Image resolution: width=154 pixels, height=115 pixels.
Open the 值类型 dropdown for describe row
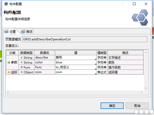(102, 57)
